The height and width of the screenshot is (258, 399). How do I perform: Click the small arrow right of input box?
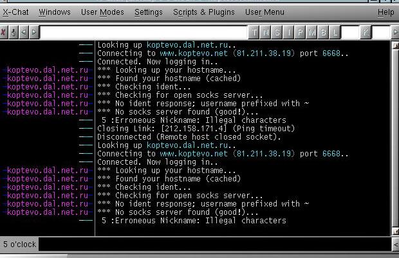coord(395,244)
